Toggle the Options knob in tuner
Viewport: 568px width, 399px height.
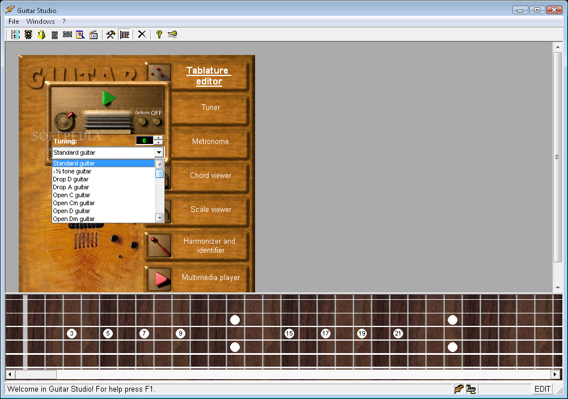142,122
